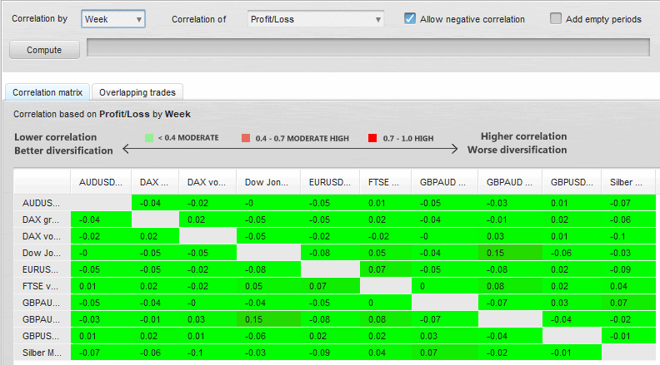
Task: Select the Dow Jo... row label
Action: click(42, 253)
